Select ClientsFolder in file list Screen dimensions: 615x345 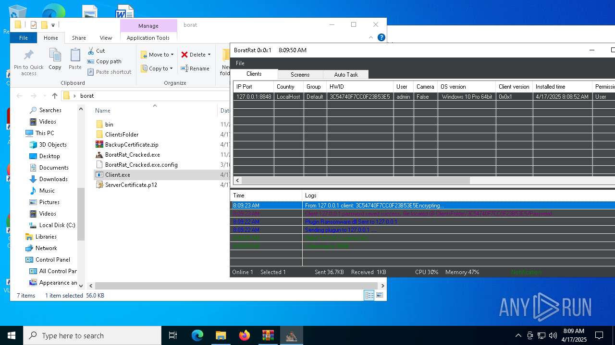117,135
